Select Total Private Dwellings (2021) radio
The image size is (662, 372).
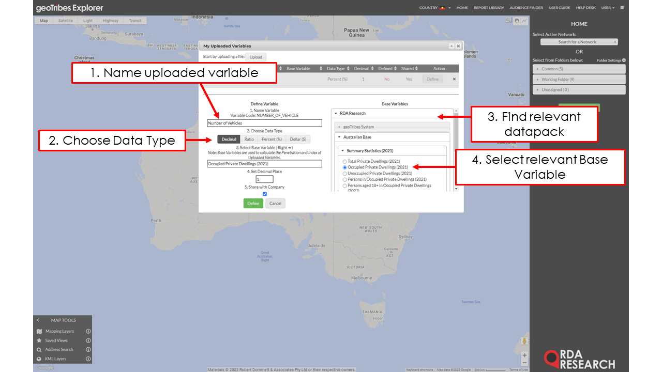tap(345, 162)
